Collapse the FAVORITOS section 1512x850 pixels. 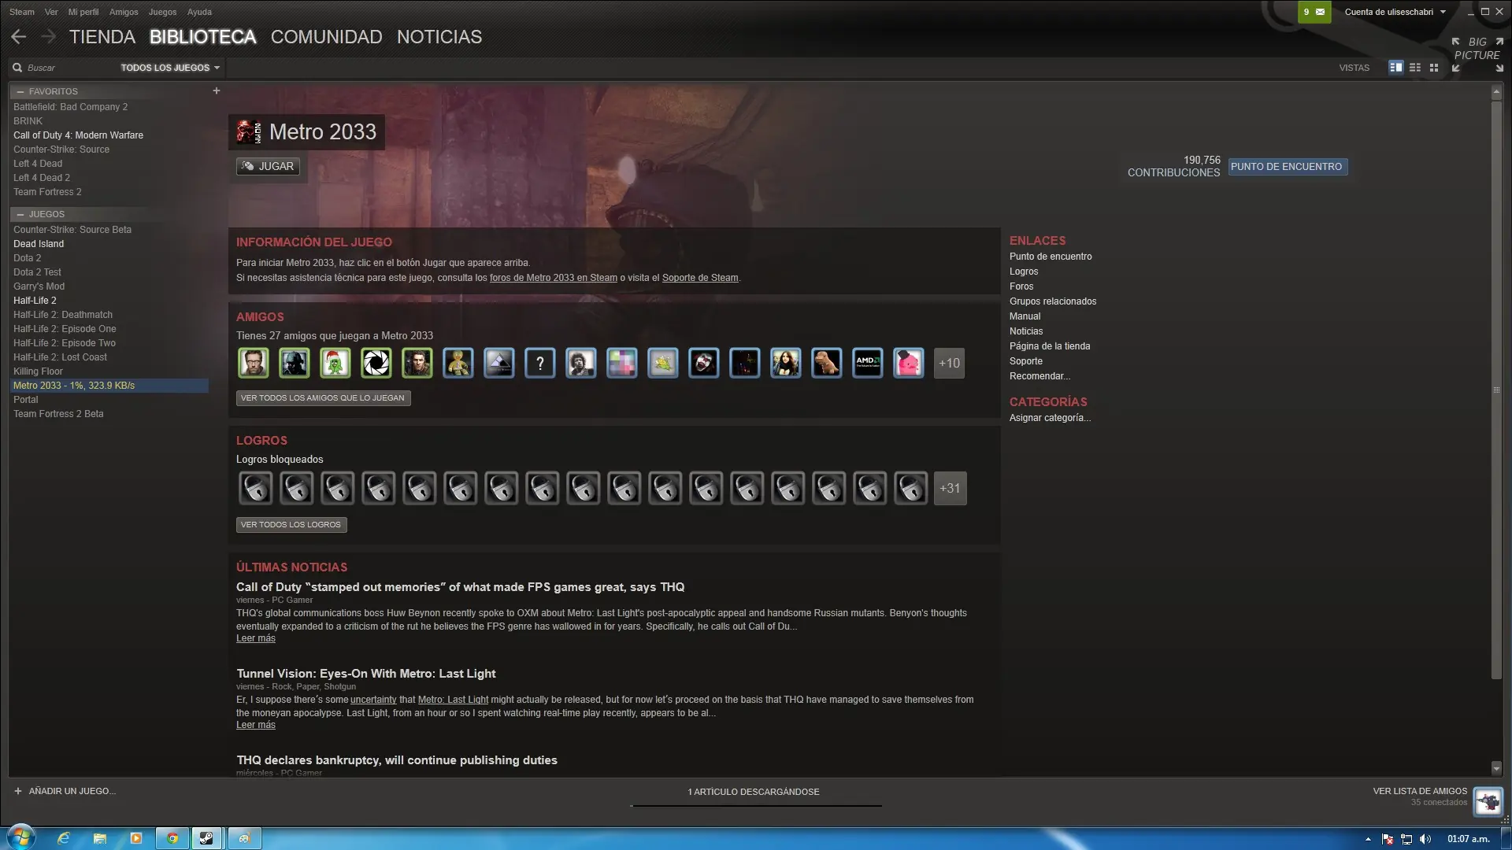click(20, 92)
